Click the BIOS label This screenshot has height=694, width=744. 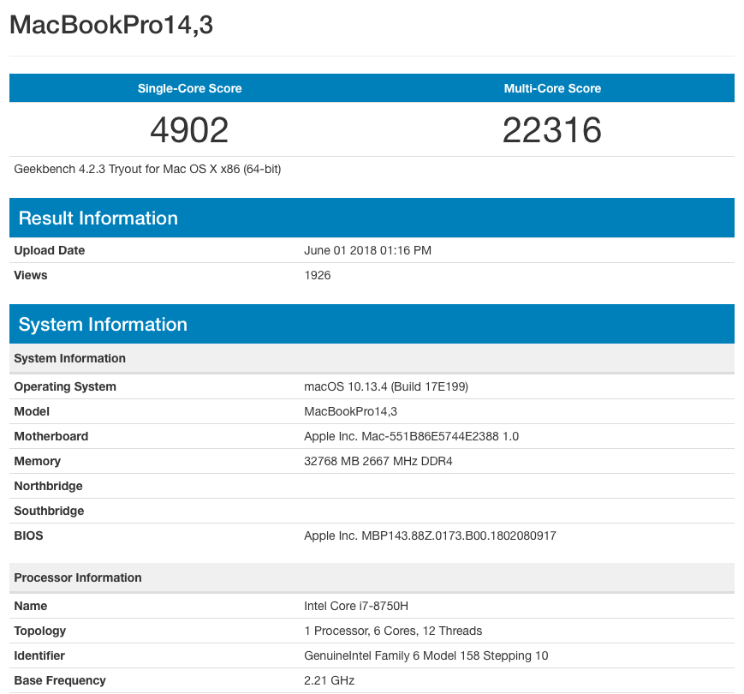[28, 536]
